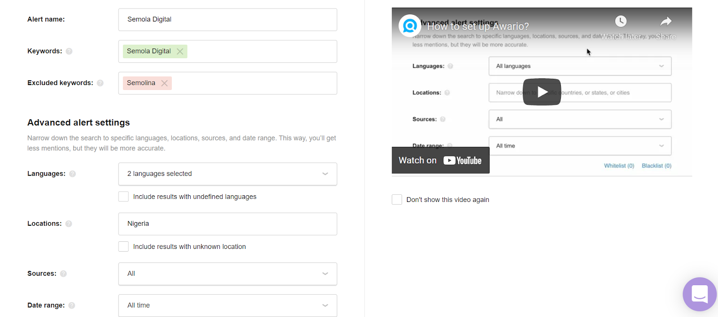Image resolution: width=718 pixels, height=317 pixels.
Task: Click the Keywords help question icon
Action: pyautogui.click(x=69, y=51)
